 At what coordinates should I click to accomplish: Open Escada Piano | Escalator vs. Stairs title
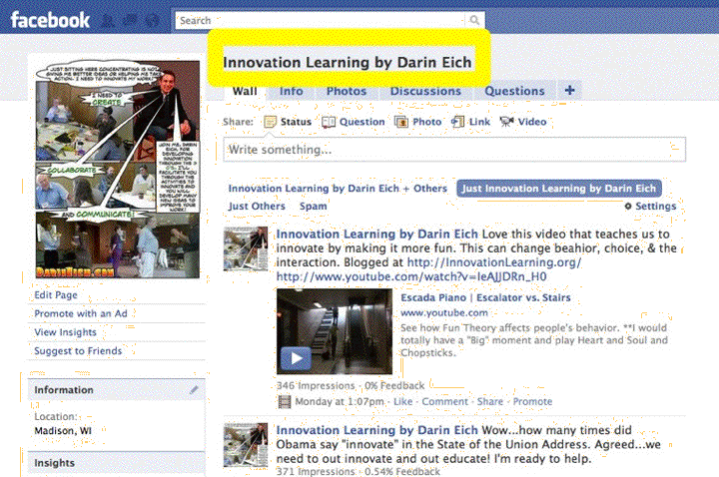pyautogui.click(x=485, y=297)
